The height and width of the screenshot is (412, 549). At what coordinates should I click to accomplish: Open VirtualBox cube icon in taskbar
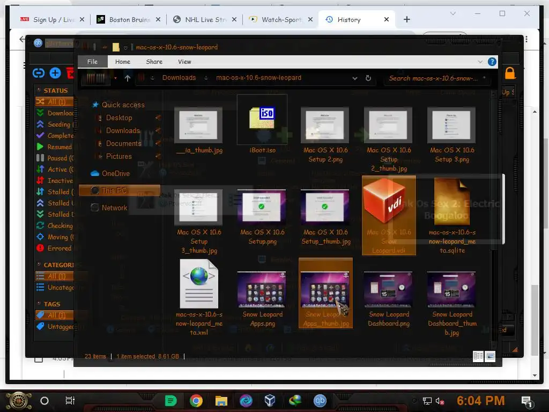pos(270,400)
